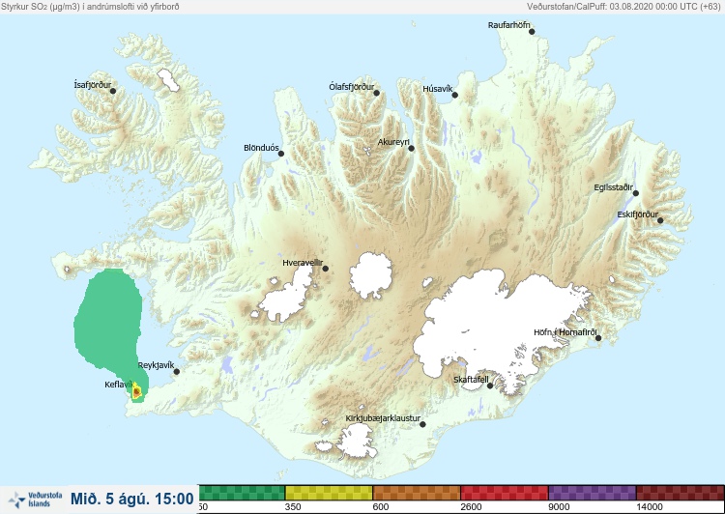The image size is (725, 514).
Task: Click the purple 9000 legend swatch
Action: point(593,493)
